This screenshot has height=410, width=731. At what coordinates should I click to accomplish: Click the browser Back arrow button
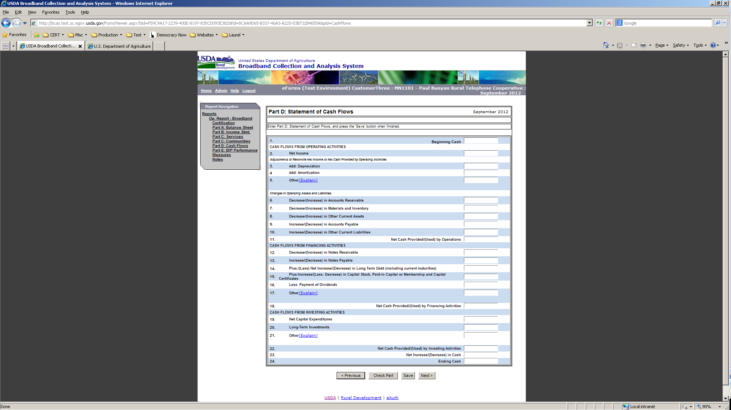coord(6,23)
